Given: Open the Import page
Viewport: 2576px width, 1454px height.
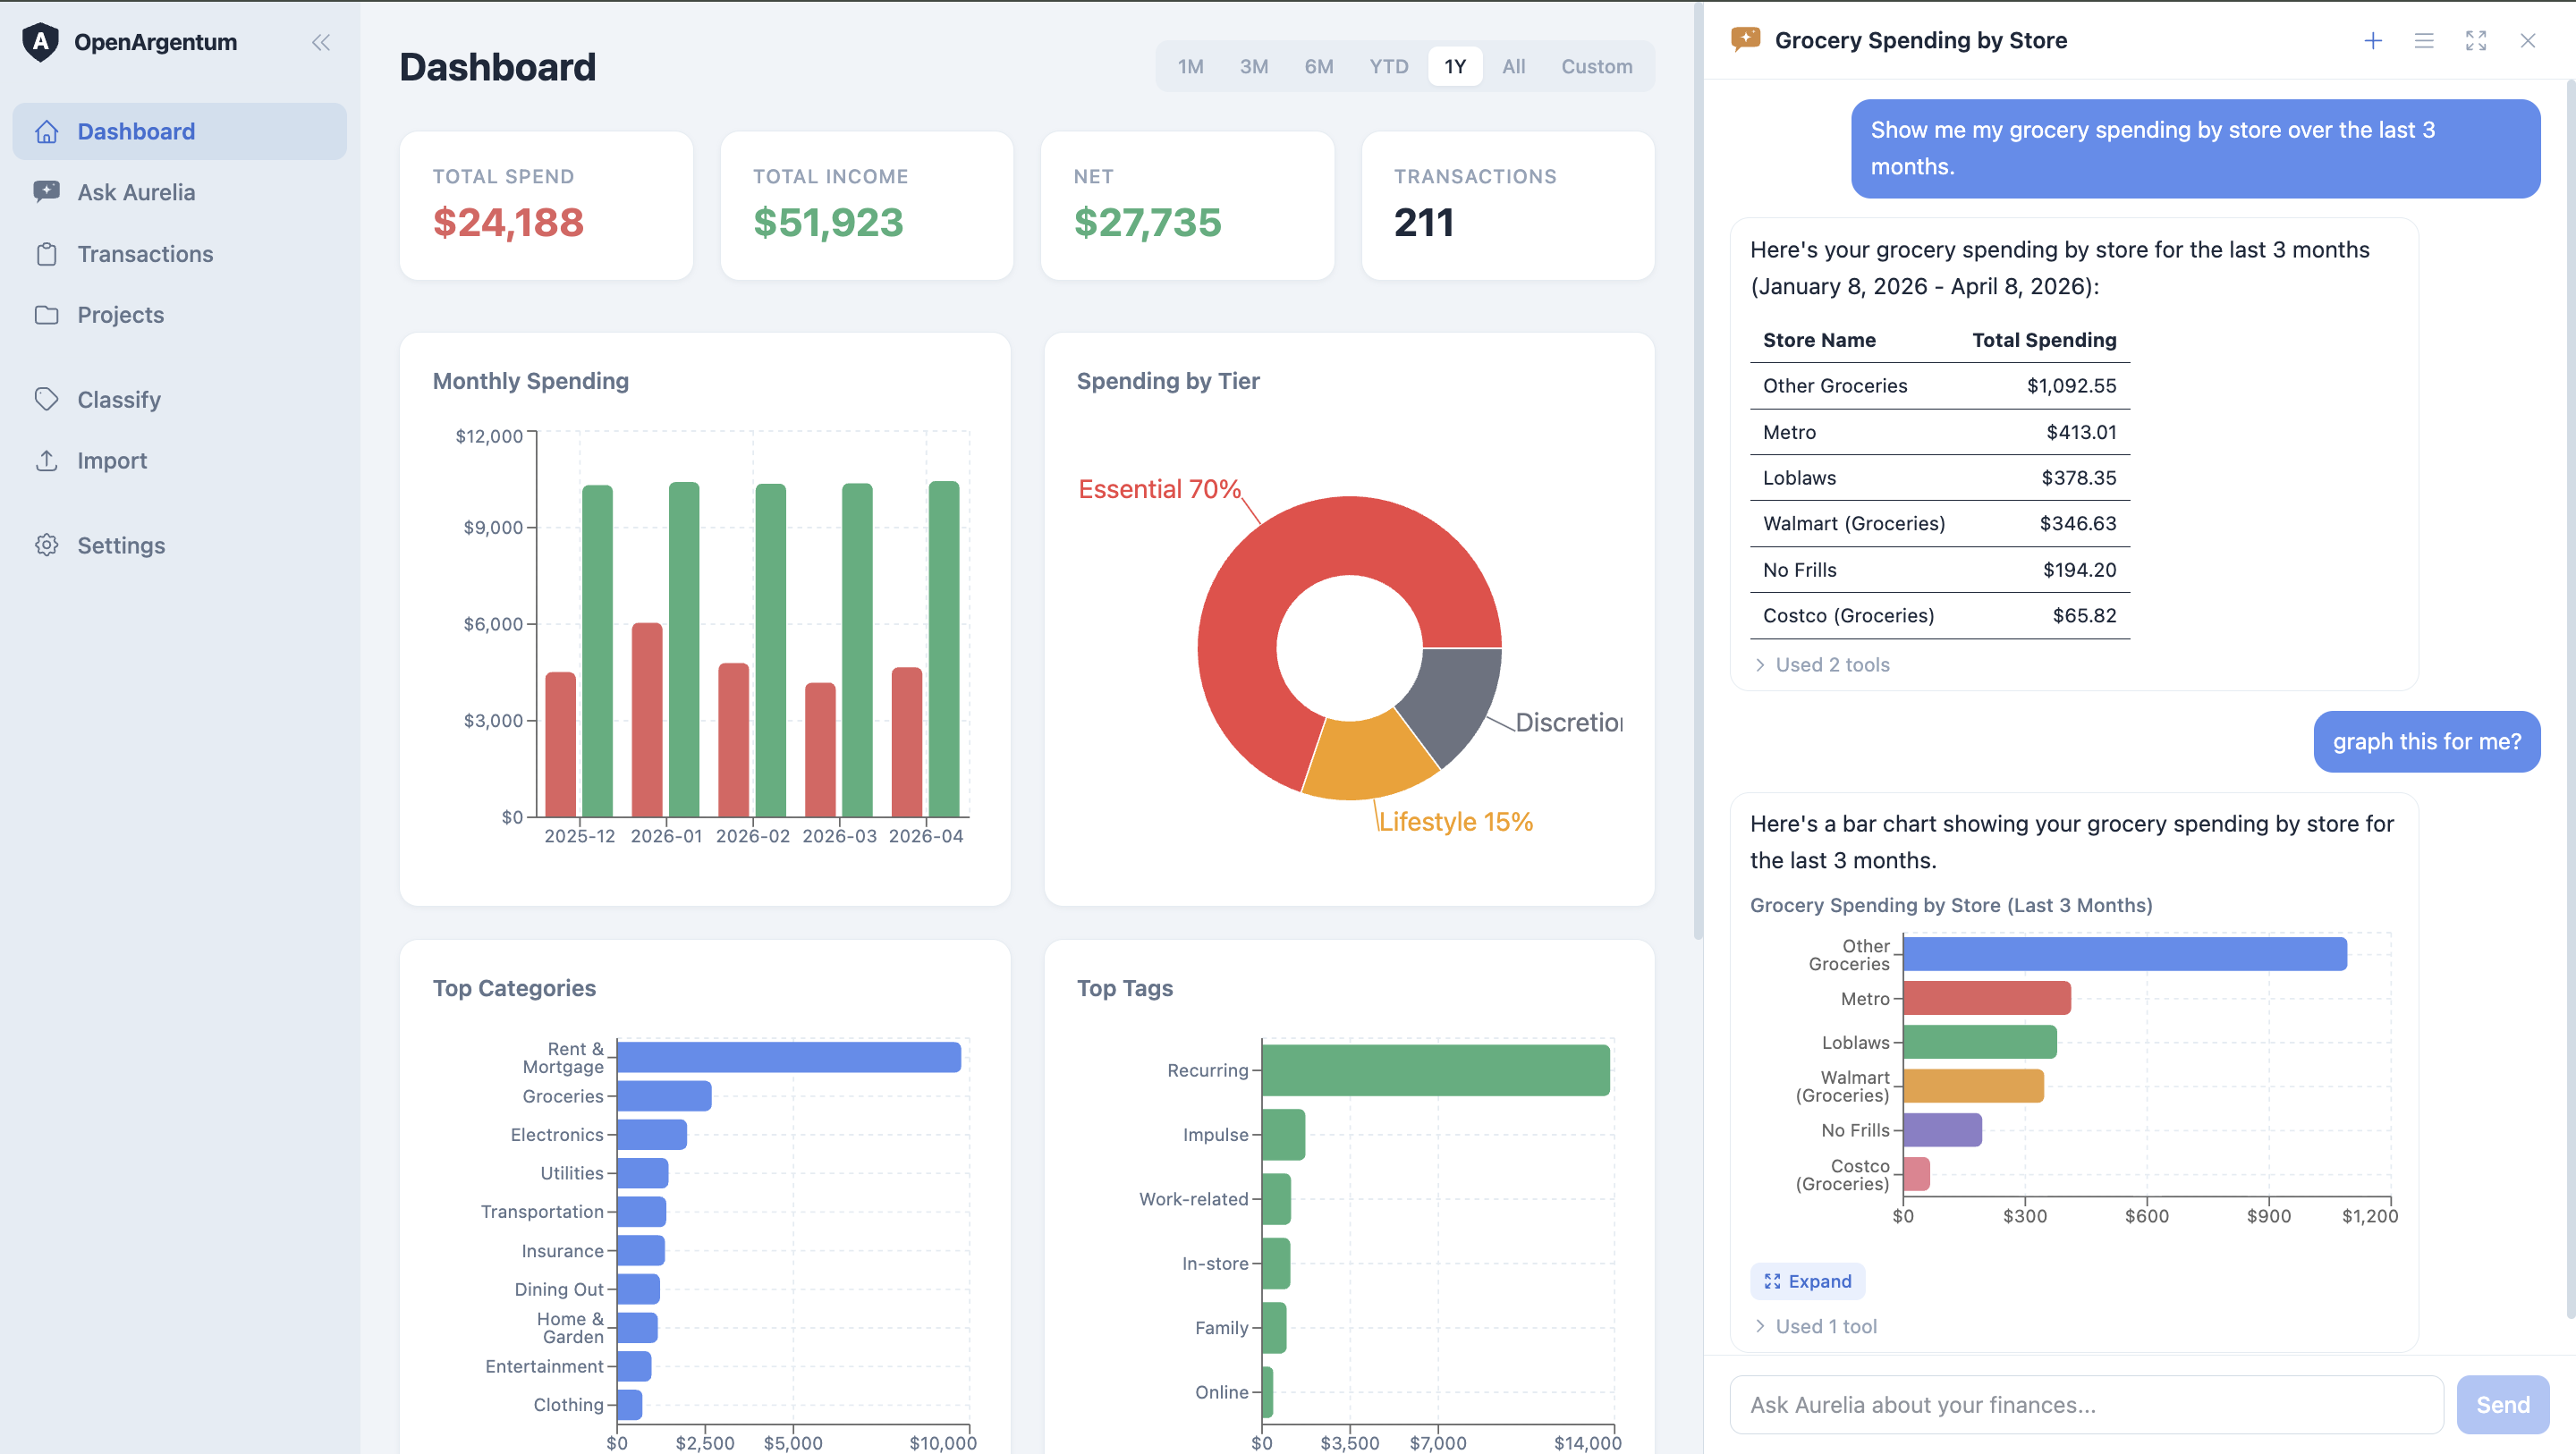Looking at the screenshot, I should point(180,460).
